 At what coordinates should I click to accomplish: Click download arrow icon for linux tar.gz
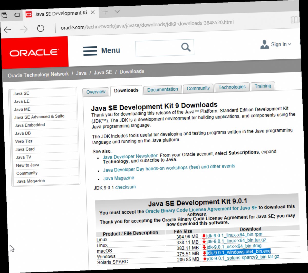coord(204,242)
